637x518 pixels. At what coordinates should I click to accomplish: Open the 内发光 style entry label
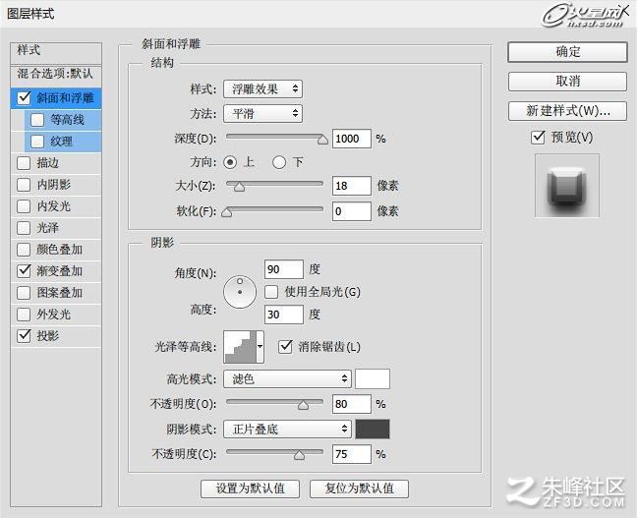(54, 206)
